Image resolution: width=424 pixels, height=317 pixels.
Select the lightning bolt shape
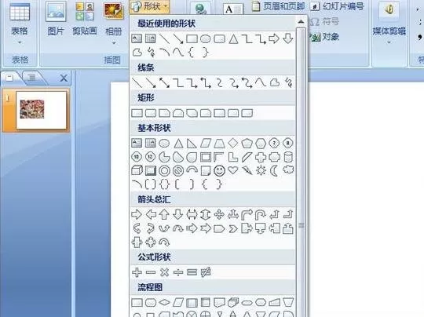(x=247, y=170)
